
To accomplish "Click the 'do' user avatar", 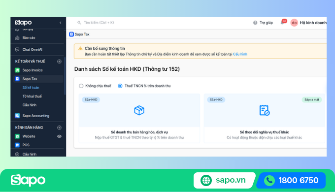I will point(294,23).
